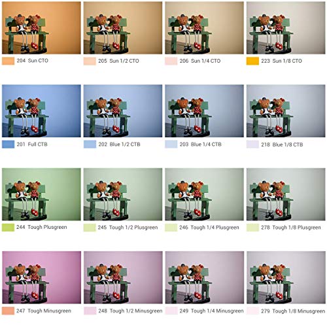
Task: Click the 201 Full CTB blue swatch
Action: (9, 145)
